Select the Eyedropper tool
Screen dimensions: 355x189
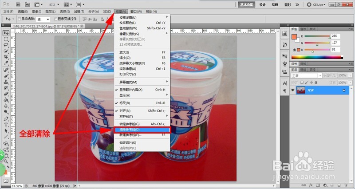click(x=6, y=63)
